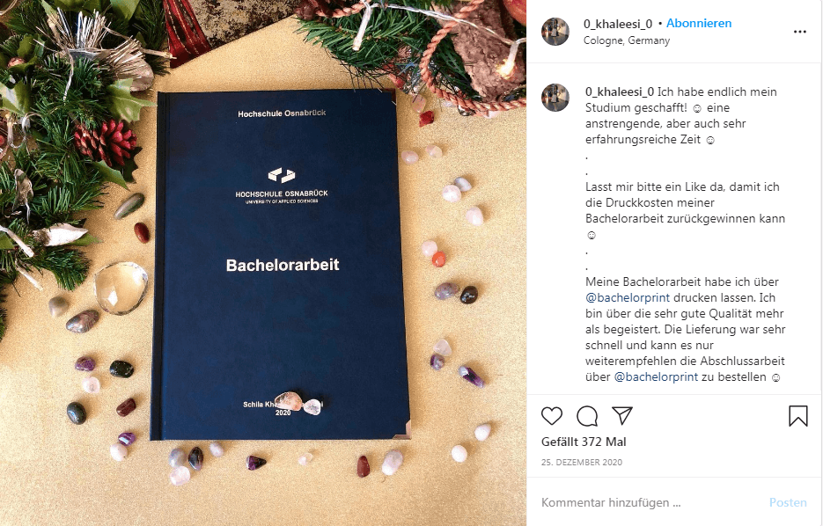The image size is (823, 526).
Task: Open the first @bachelorprint mention
Action: (628, 298)
